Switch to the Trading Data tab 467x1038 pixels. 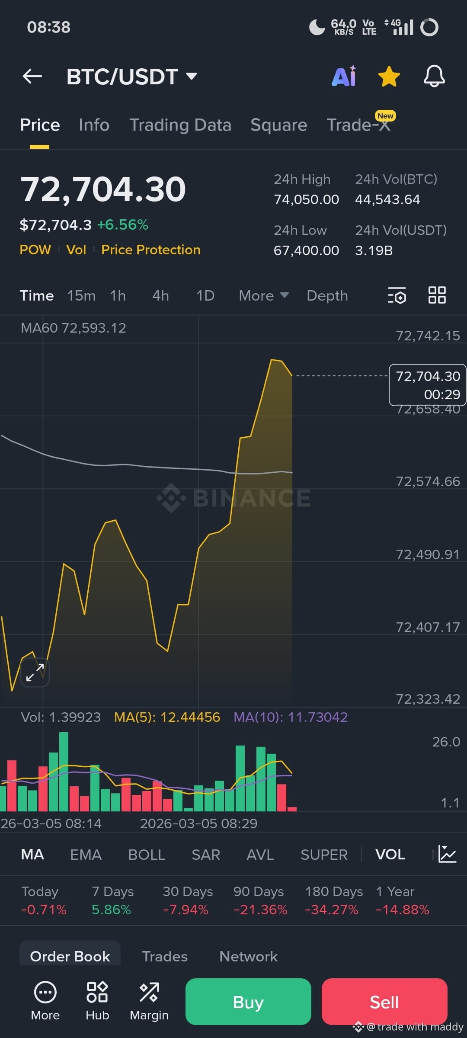[180, 125]
